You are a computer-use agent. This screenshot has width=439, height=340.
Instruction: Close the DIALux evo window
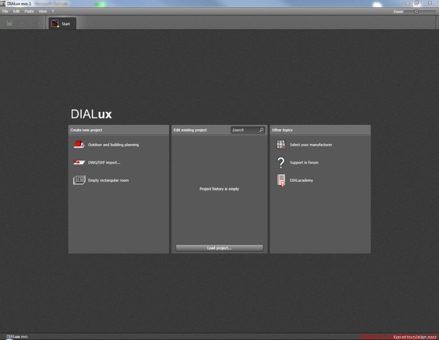[x=430, y=3]
